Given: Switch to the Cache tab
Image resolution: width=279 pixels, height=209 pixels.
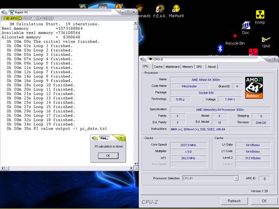Looking at the screenshot, I should [x=158, y=67].
